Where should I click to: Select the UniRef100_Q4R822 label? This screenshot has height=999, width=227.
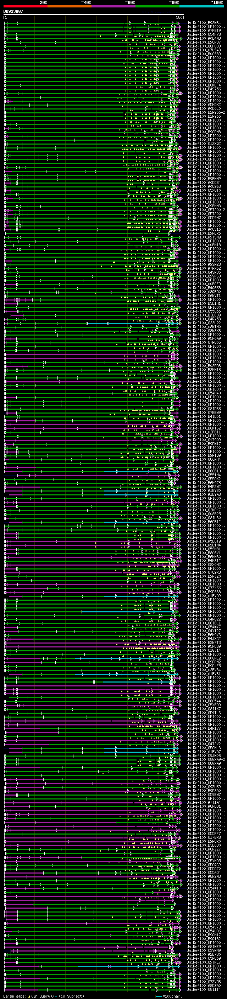point(204,619)
